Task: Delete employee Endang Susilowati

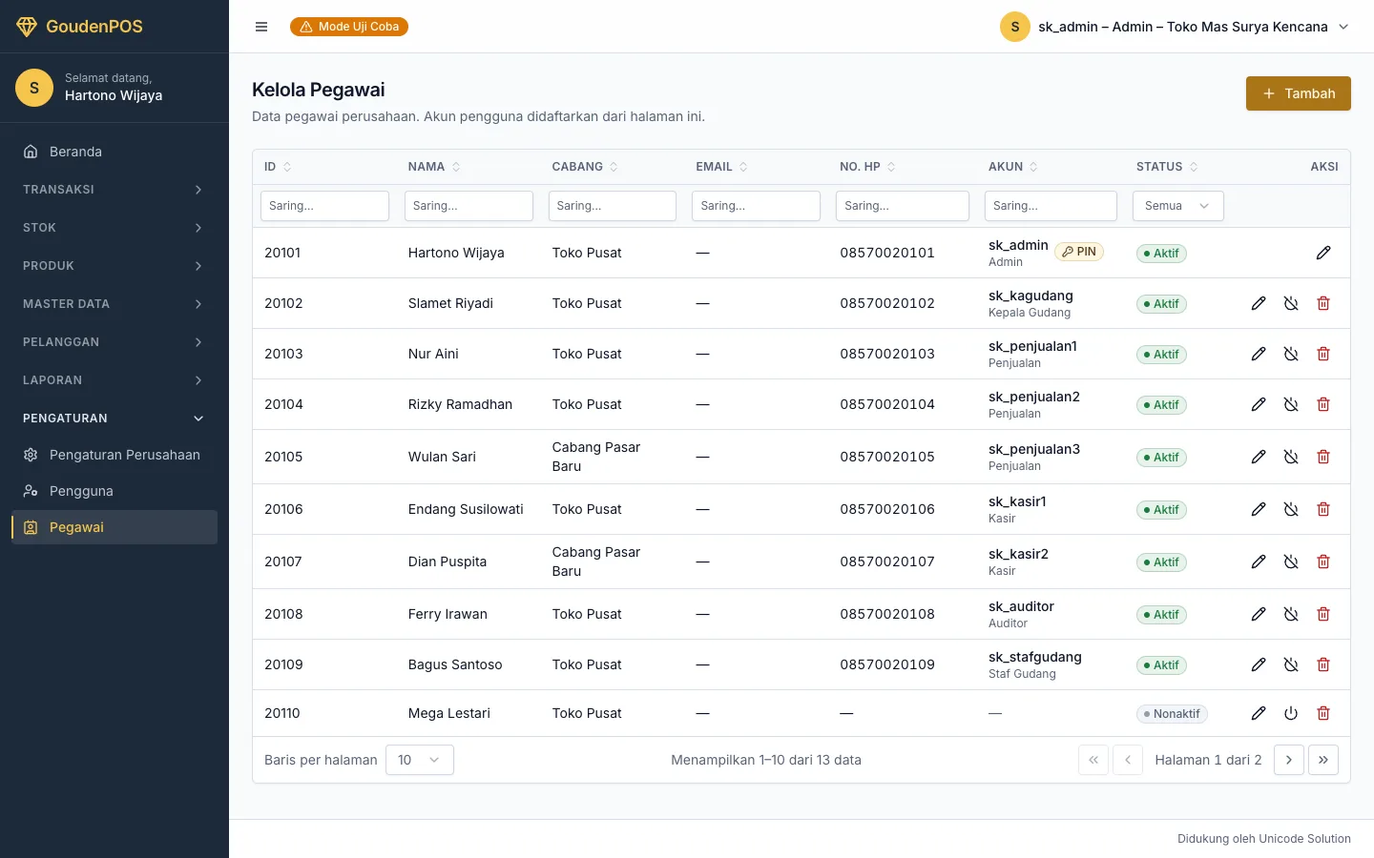Action: click(1323, 509)
